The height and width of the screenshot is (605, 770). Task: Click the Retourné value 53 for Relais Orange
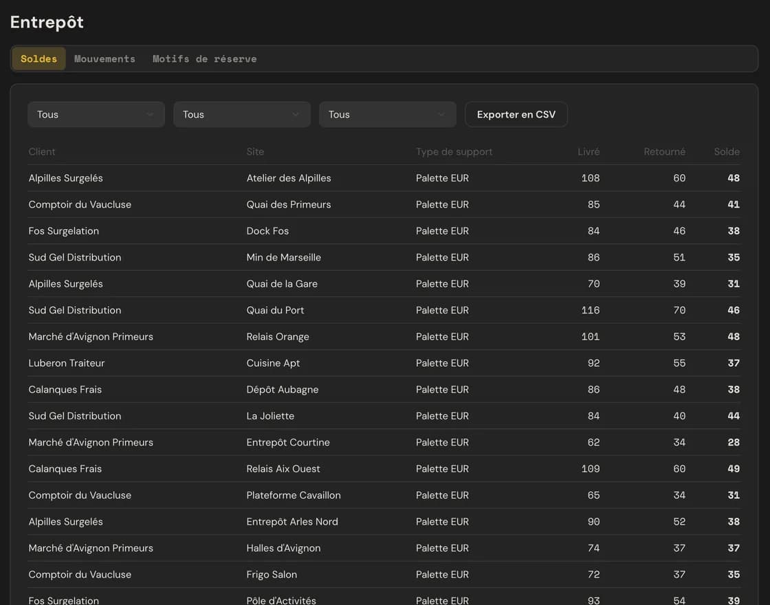click(x=679, y=337)
